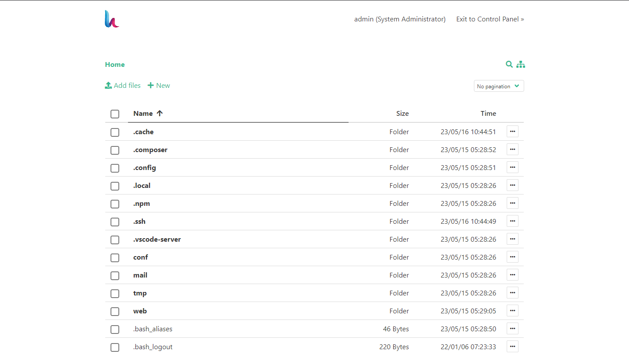This screenshot has width=629, height=354.
Task: Open the New item menu
Action: coord(159,86)
